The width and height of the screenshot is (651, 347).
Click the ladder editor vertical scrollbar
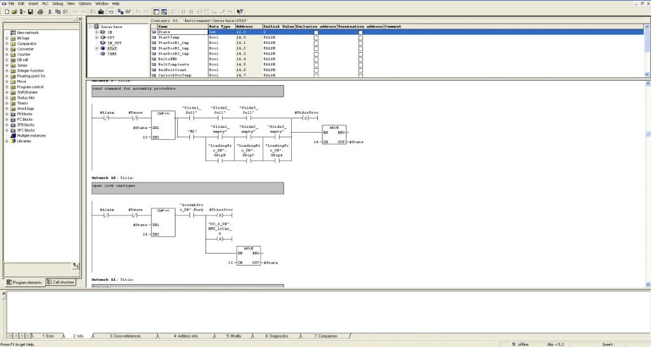pos(648,191)
